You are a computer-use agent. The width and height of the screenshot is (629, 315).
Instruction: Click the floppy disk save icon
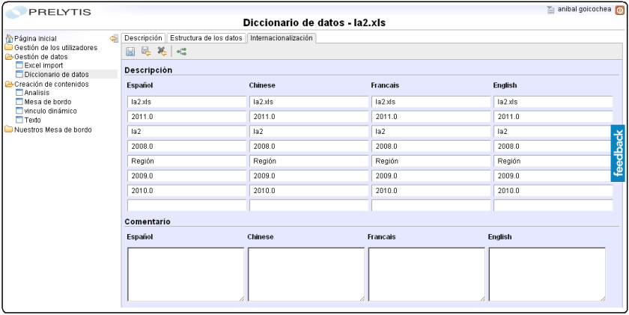point(130,52)
